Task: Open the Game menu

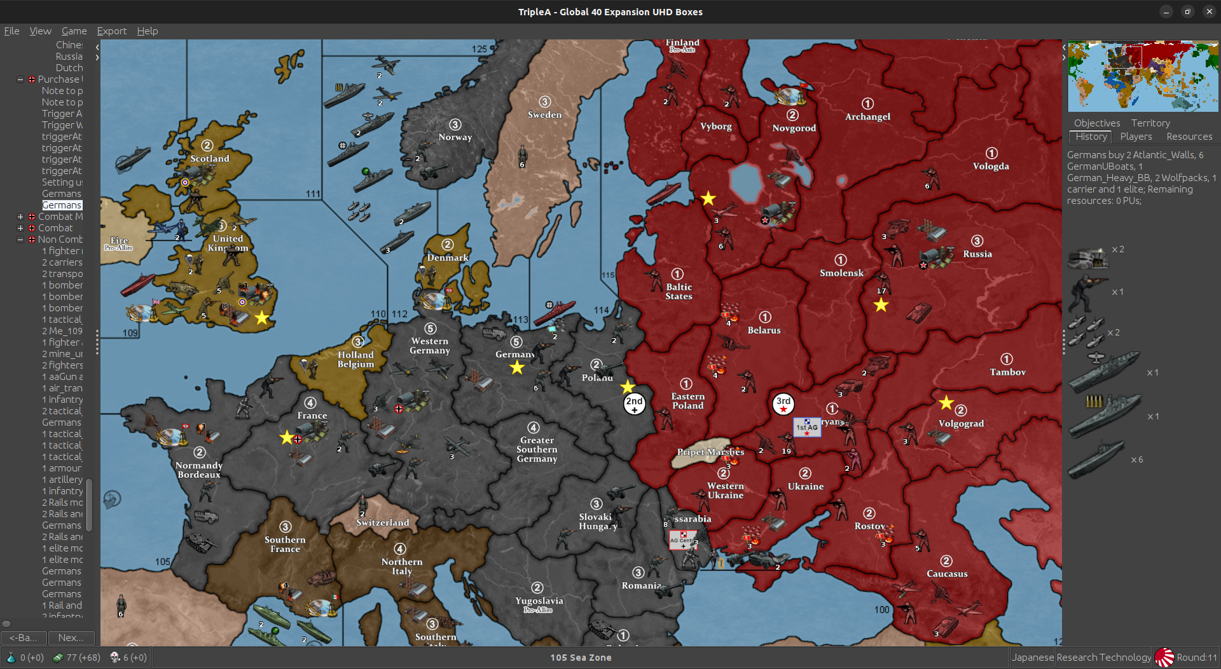Action: point(74,31)
